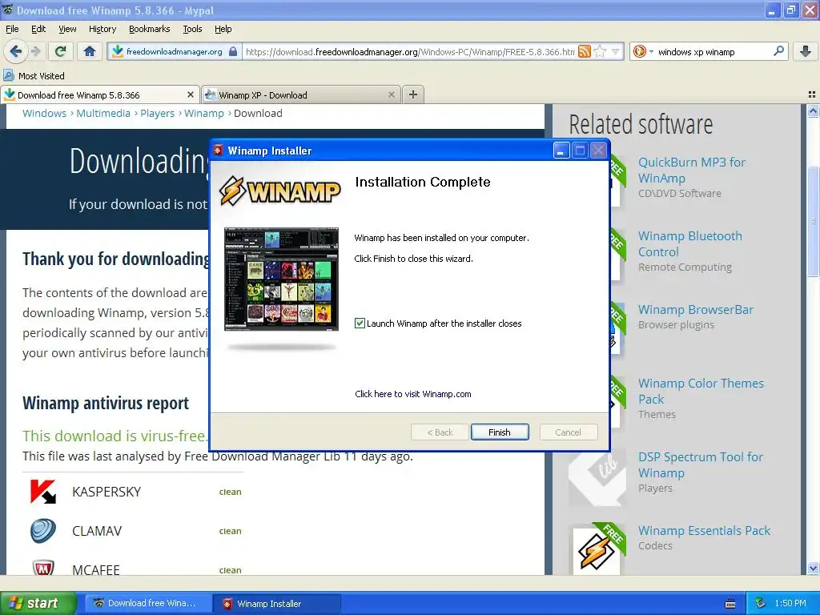The image size is (820, 615).
Task: Close the Download free Winamp 5.8.366 tab
Action: (x=191, y=94)
